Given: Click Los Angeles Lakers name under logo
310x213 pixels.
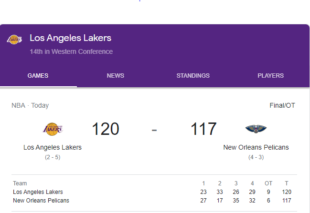Looking at the screenshot, I should 53,147.
